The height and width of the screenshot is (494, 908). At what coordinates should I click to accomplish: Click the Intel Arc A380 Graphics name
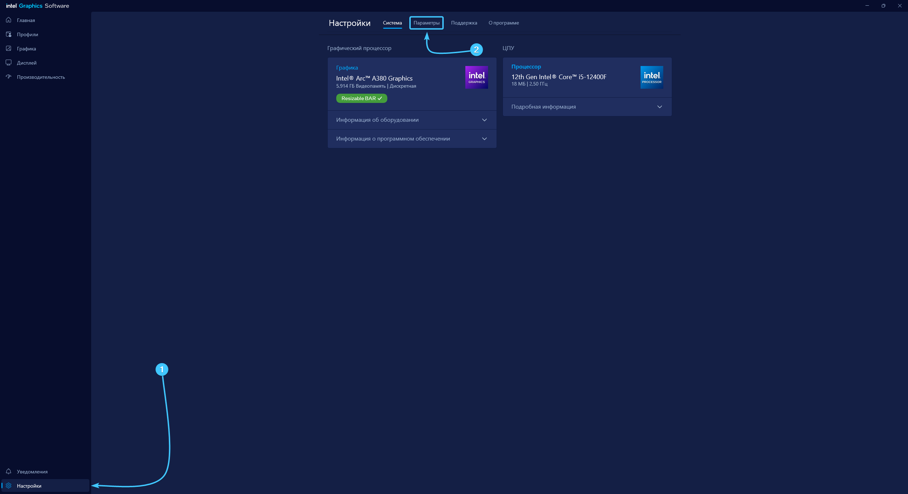pos(374,78)
